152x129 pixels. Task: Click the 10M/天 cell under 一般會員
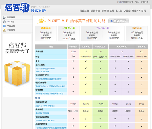(x=73, y=104)
